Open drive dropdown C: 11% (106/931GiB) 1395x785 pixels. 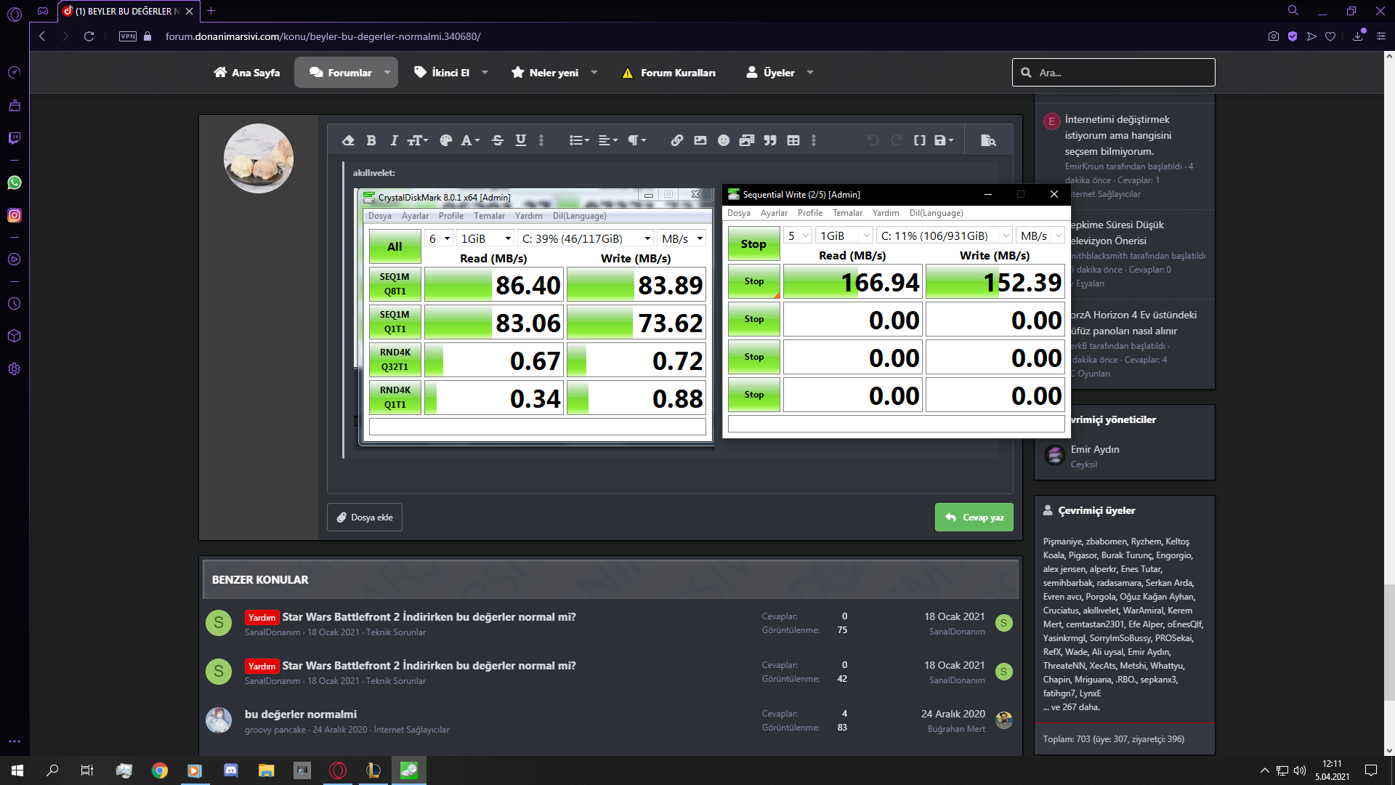[944, 235]
